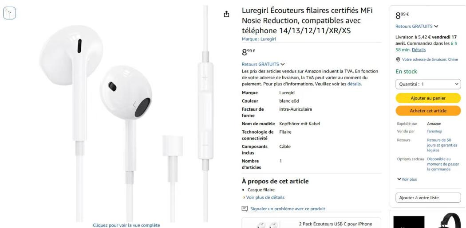The height and width of the screenshot is (228, 466).
Task: Expand Voir plus in the buy box
Action: (x=407, y=179)
